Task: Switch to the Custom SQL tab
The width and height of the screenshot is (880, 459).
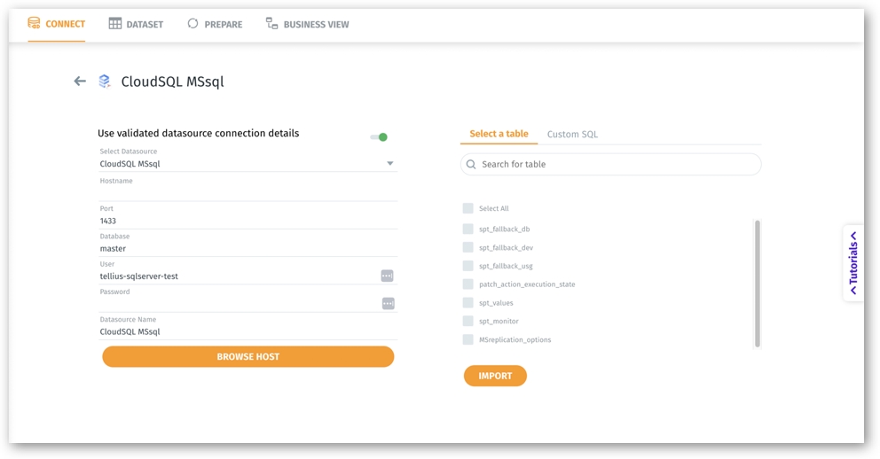Action: (x=572, y=135)
